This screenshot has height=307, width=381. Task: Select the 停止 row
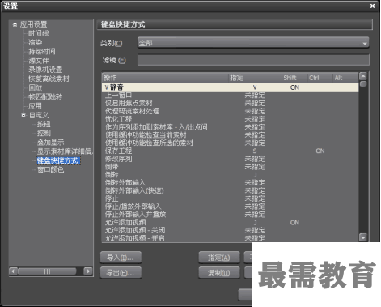point(231,198)
